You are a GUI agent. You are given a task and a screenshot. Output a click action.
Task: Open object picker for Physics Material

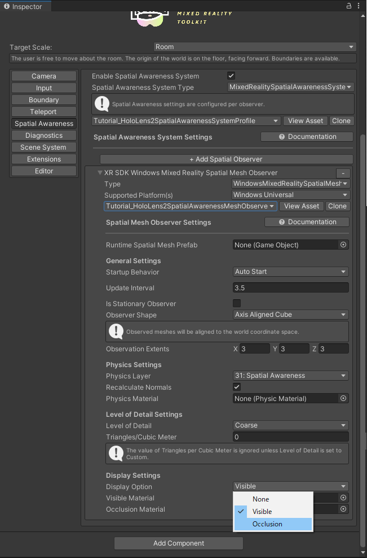343,399
